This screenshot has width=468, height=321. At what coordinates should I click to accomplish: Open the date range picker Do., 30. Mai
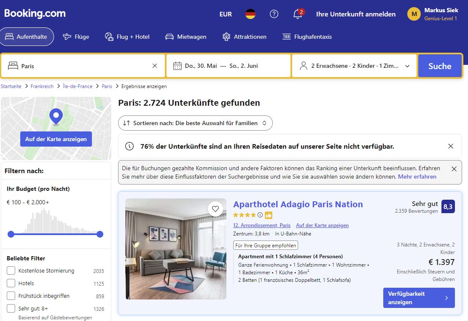[229, 66]
